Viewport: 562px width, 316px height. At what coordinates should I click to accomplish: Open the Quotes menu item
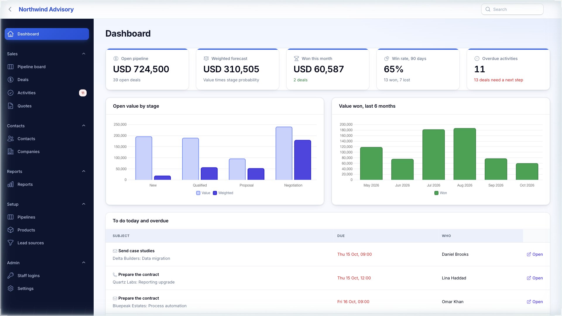click(47, 106)
